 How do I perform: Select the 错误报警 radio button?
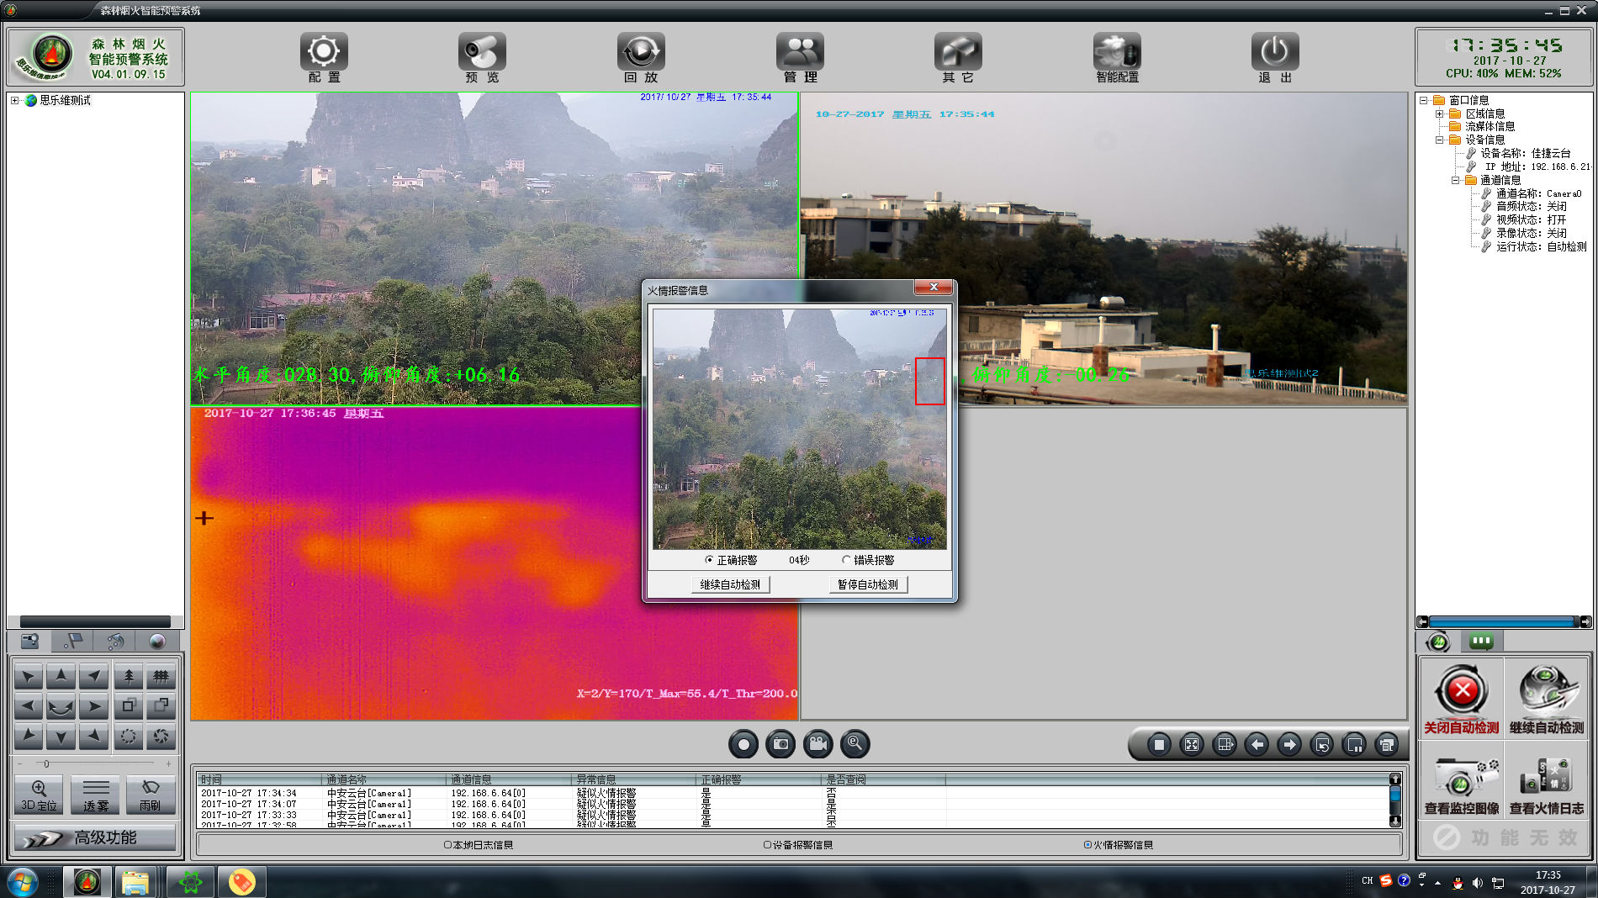click(846, 560)
